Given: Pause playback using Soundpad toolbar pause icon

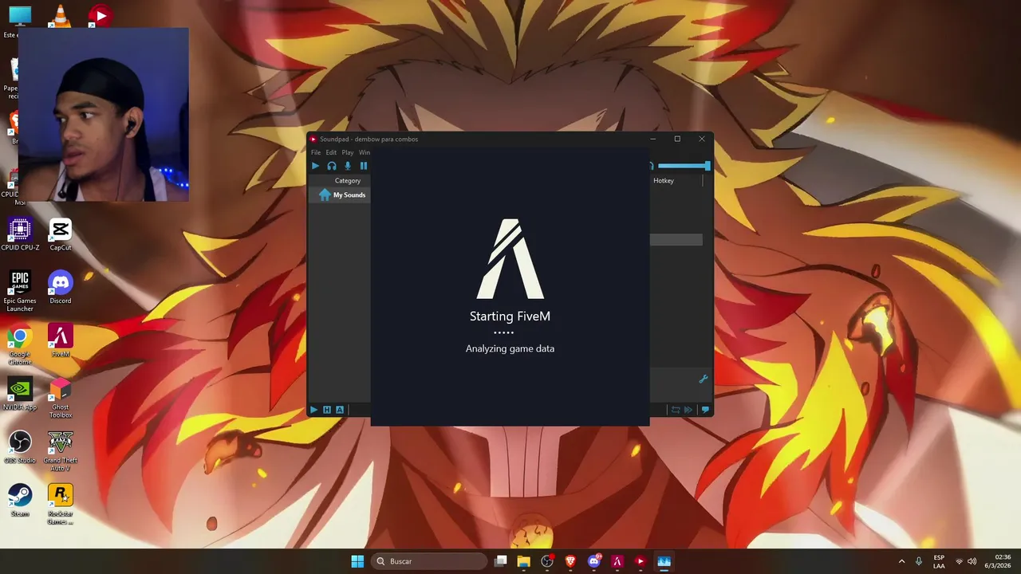Looking at the screenshot, I should pyautogui.click(x=364, y=166).
